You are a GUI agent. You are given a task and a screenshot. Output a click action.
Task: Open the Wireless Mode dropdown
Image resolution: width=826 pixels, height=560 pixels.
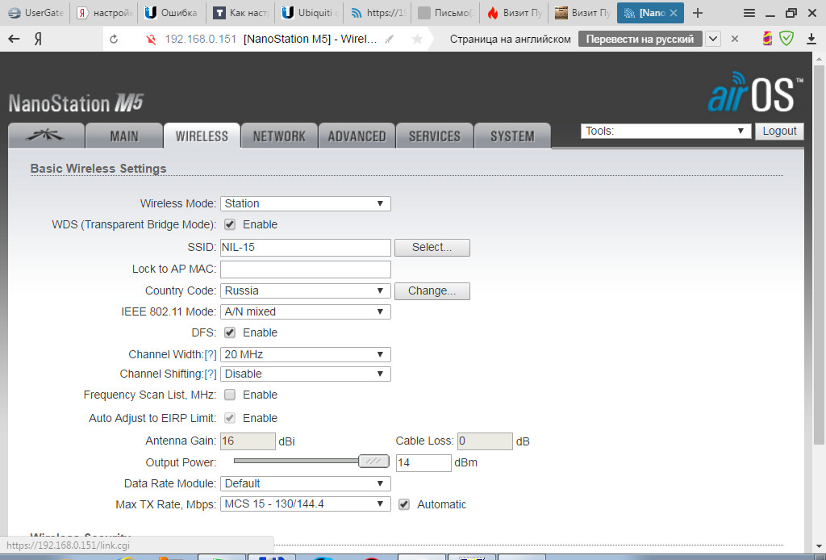click(x=305, y=203)
